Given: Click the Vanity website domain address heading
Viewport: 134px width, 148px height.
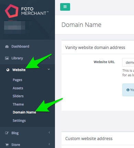Looking at the screenshot, I should point(95,48).
